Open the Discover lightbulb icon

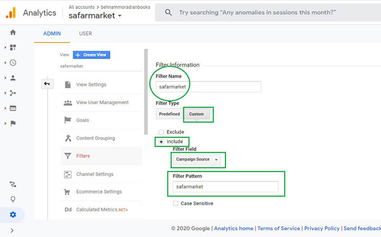(13, 199)
